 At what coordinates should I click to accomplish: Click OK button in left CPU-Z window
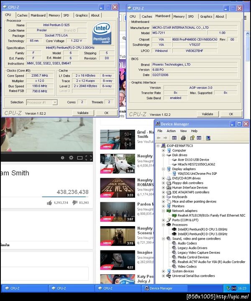[106, 113]
